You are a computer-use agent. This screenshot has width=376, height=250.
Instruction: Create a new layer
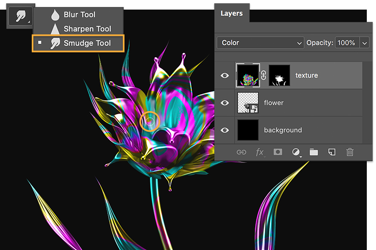pos(332,152)
